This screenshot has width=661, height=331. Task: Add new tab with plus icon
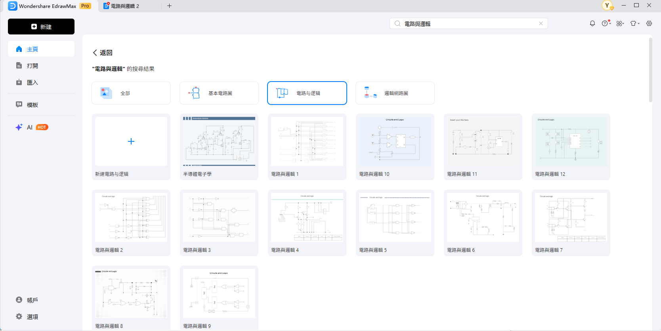pos(169,6)
